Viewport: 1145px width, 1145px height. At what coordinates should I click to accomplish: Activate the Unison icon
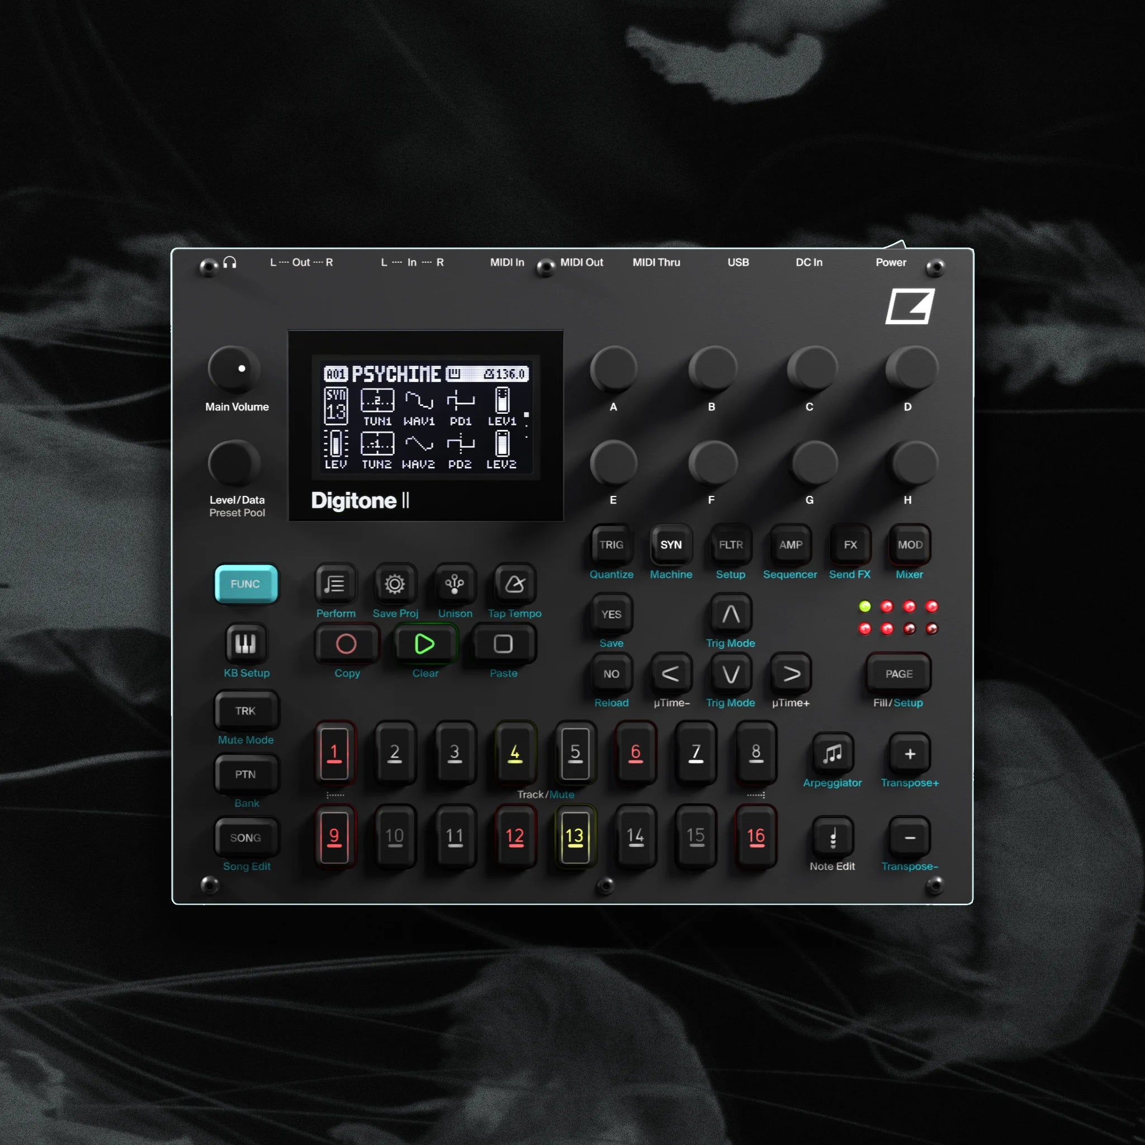point(454,584)
